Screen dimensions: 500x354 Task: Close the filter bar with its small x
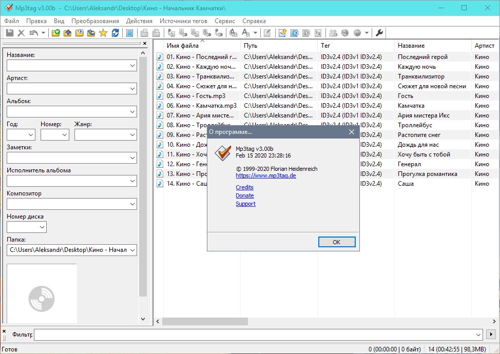4,331
